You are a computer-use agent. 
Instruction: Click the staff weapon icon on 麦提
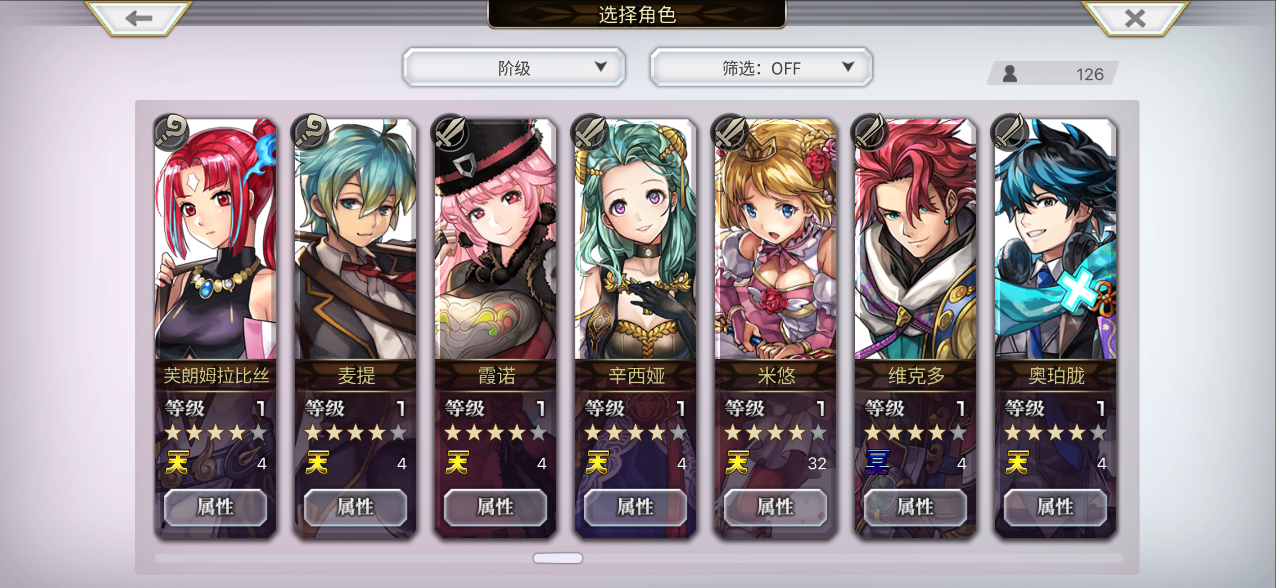[311, 132]
